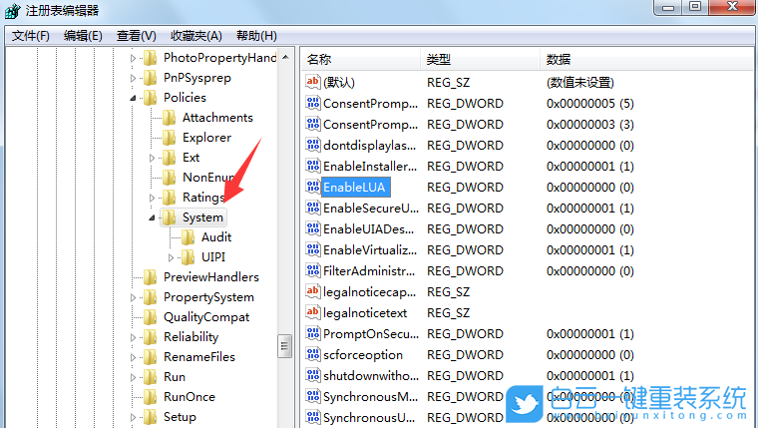Image resolution: width=758 pixels, height=428 pixels.
Task: Click the Audit folder icon
Action: [188, 237]
